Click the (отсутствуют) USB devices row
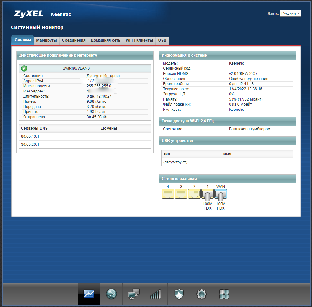 [227, 162]
